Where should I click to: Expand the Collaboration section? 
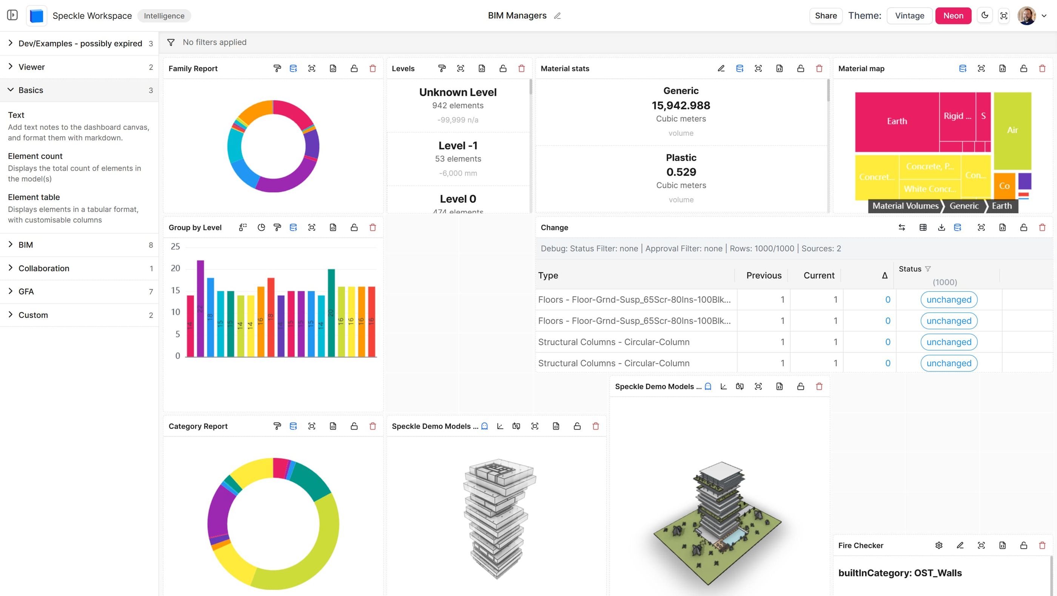click(x=79, y=268)
